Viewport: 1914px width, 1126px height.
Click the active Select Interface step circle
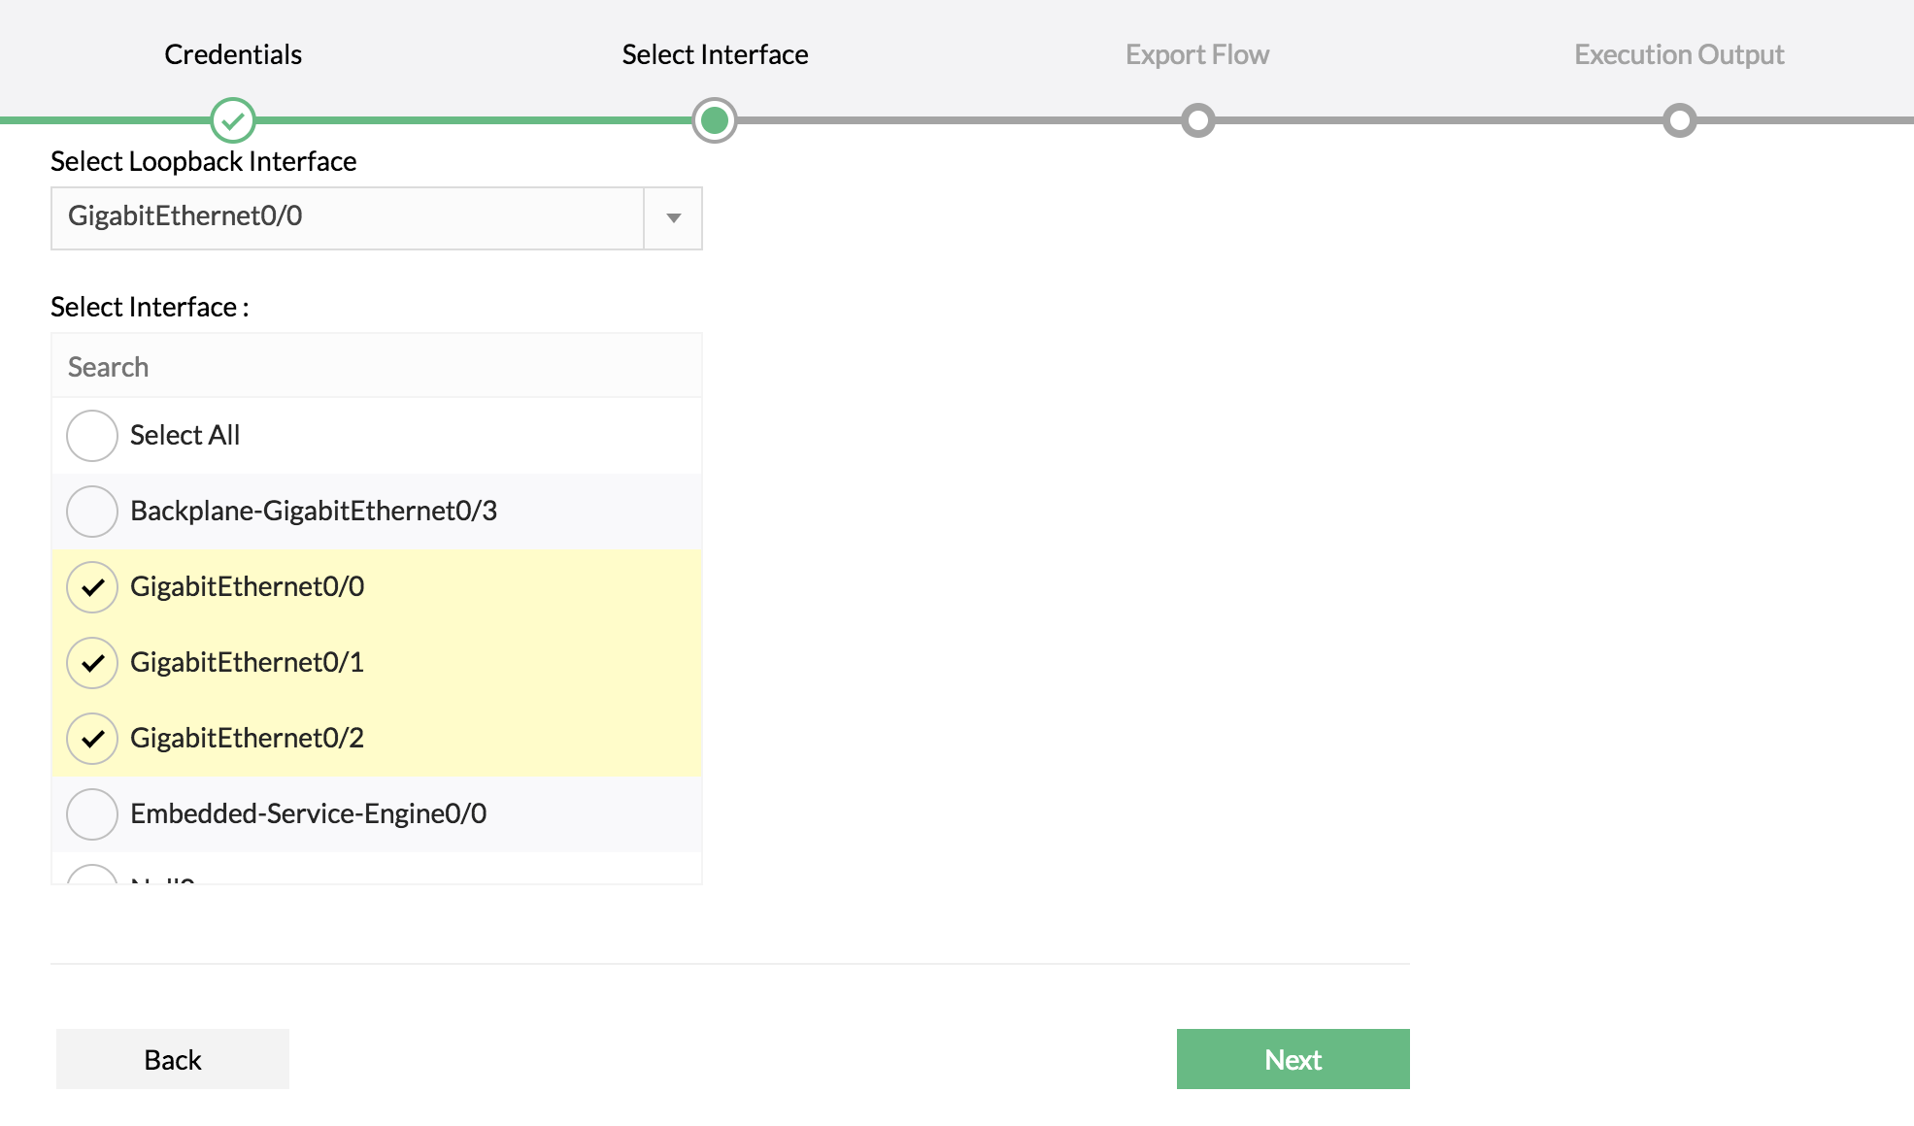715,120
